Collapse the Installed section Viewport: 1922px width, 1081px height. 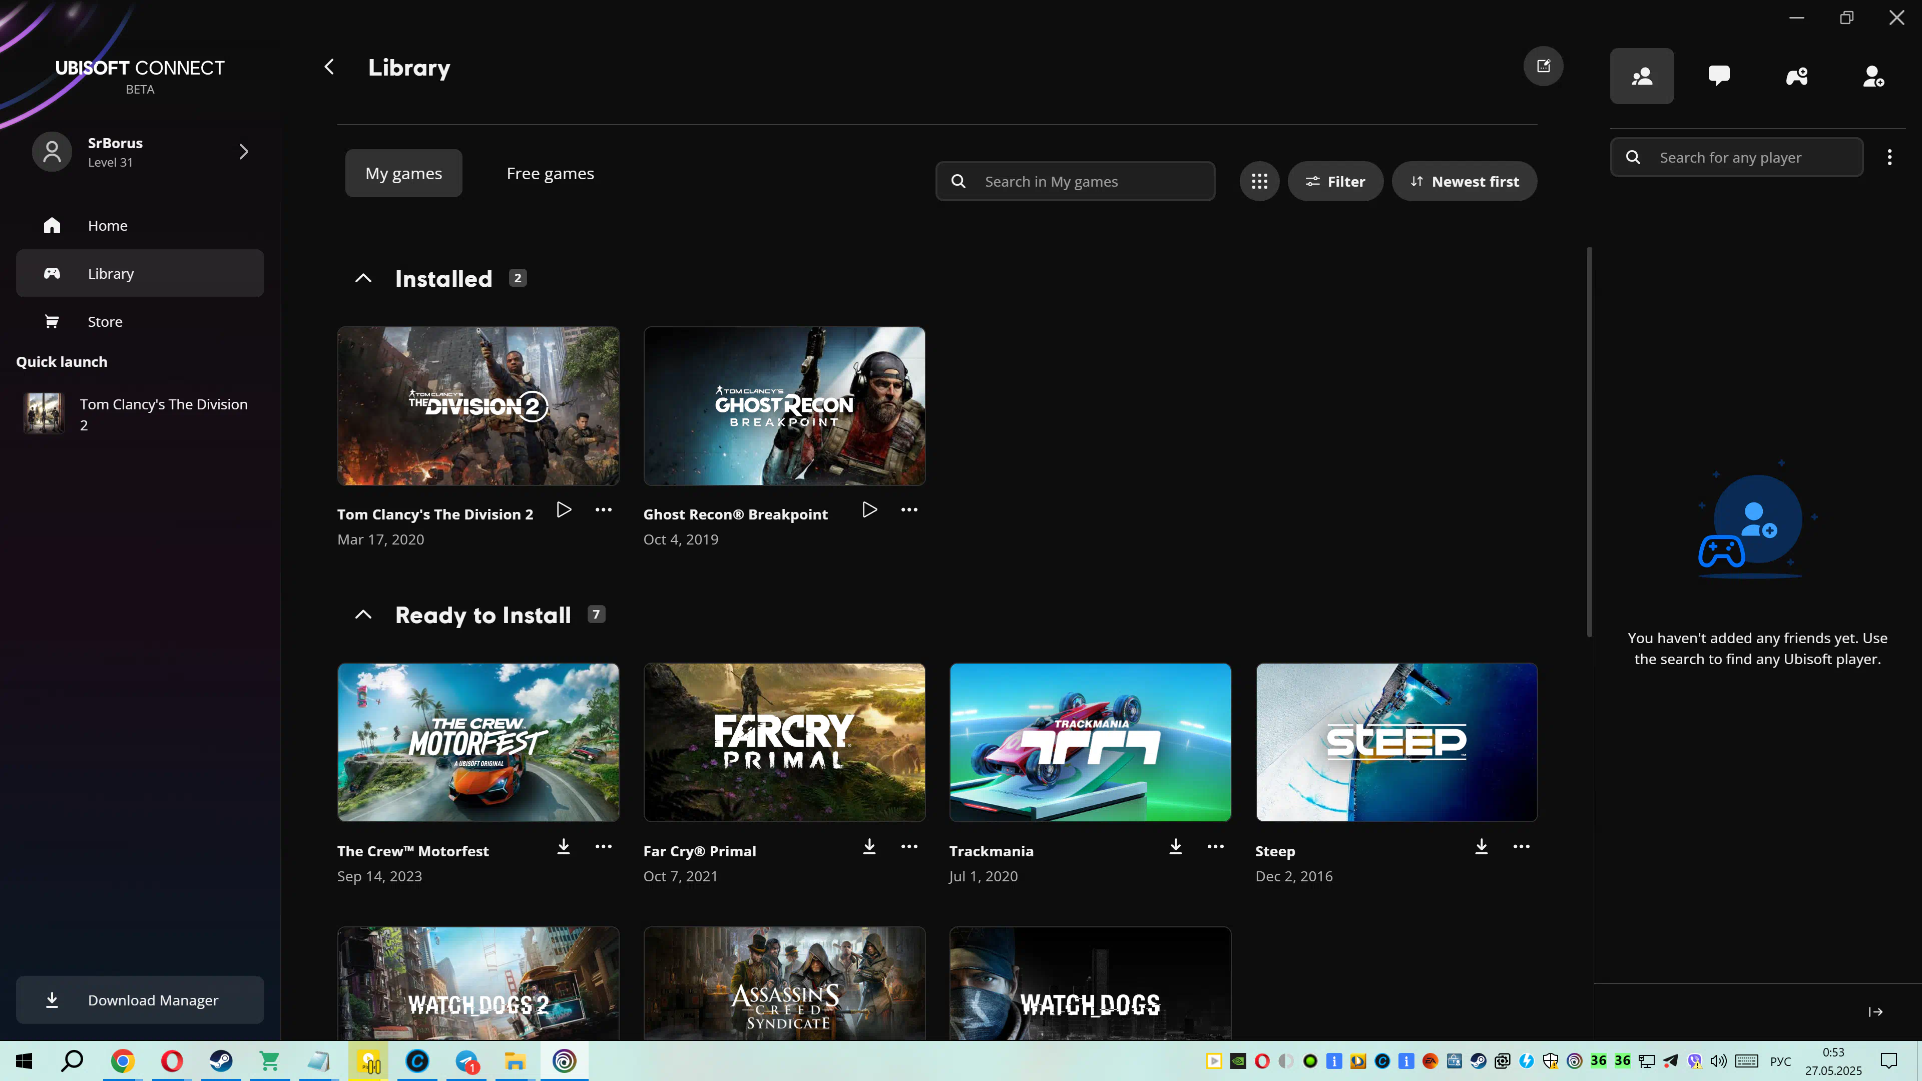[x=363, y=278]
